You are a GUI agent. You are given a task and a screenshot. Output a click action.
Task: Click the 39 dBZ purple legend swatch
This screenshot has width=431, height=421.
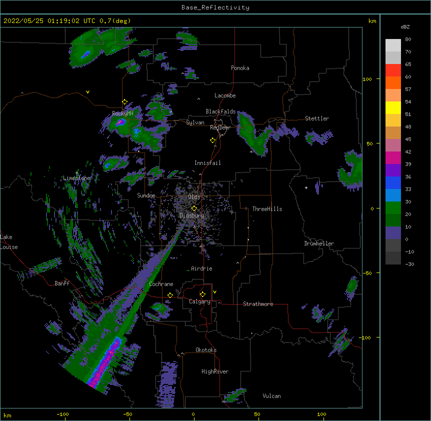click(393, 170)
